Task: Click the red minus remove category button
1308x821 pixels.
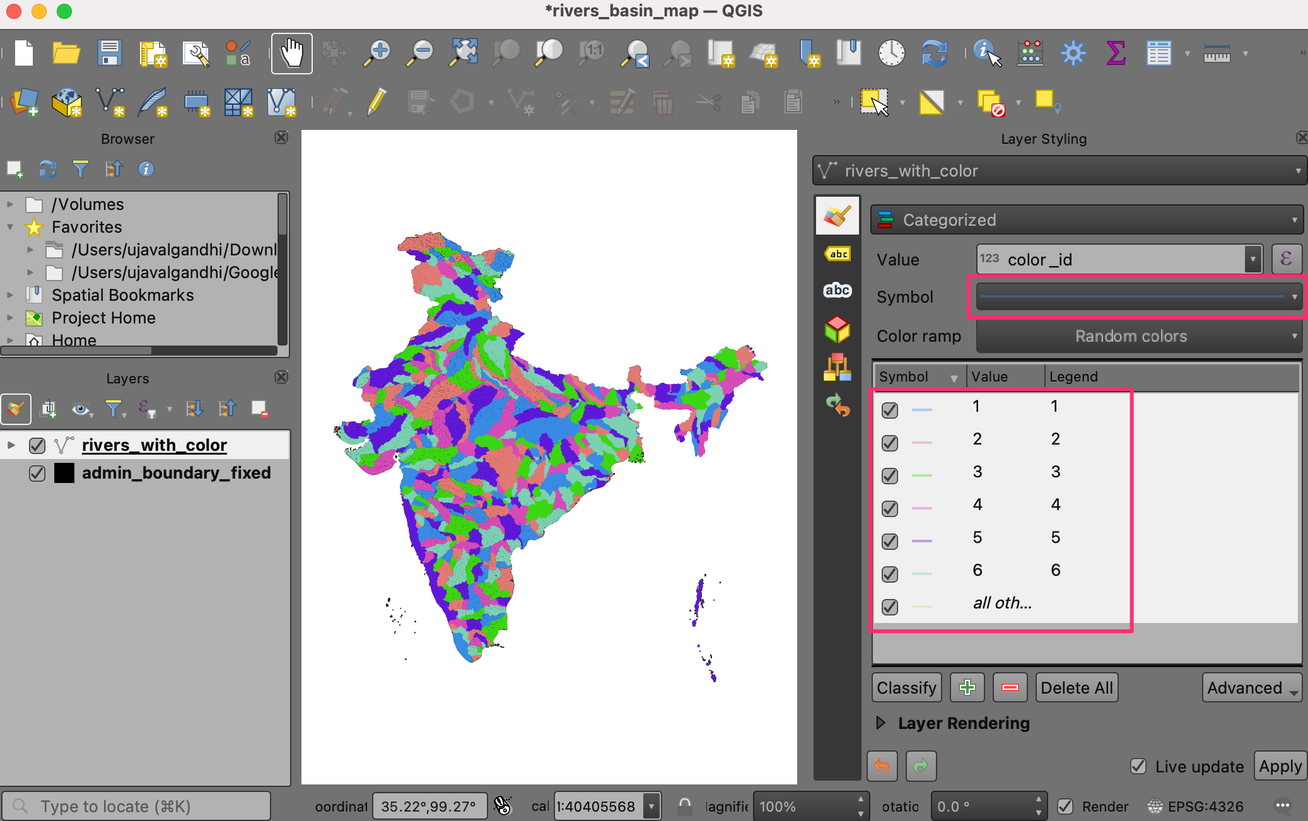Action: pyautogui.click(x=1010, y=687)
